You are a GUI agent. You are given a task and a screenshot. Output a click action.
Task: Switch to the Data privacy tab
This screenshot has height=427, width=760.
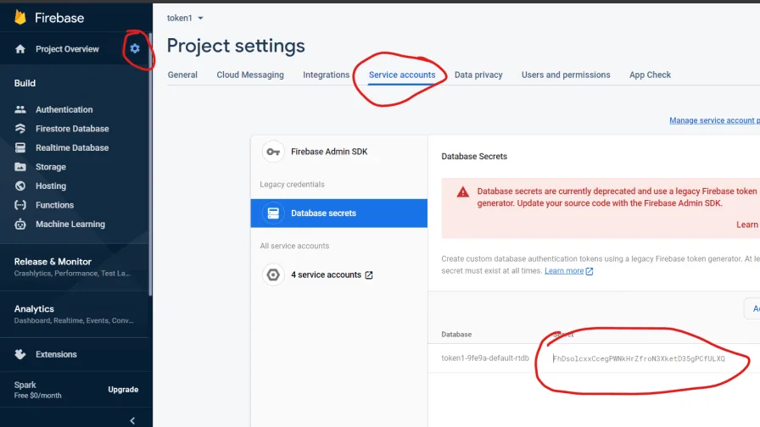[478, 75]
